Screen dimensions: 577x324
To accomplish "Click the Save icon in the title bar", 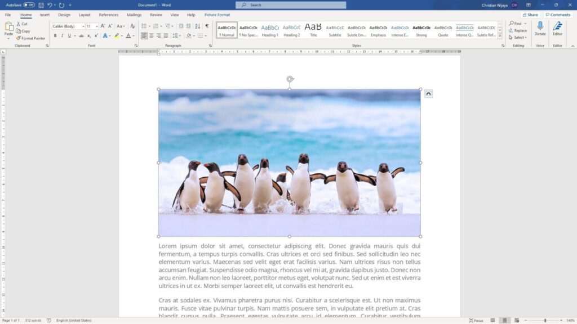I will [x=41, y=5].
